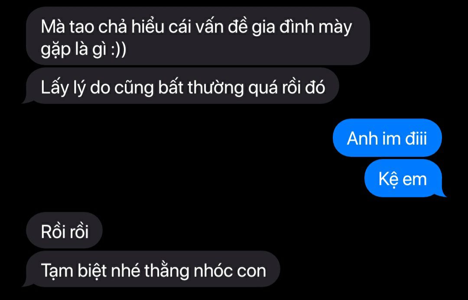Screen dimensions: 468x300
Task: Click the "Tạm biệt nhé thằng nhóc con" message
Action: 153,269
